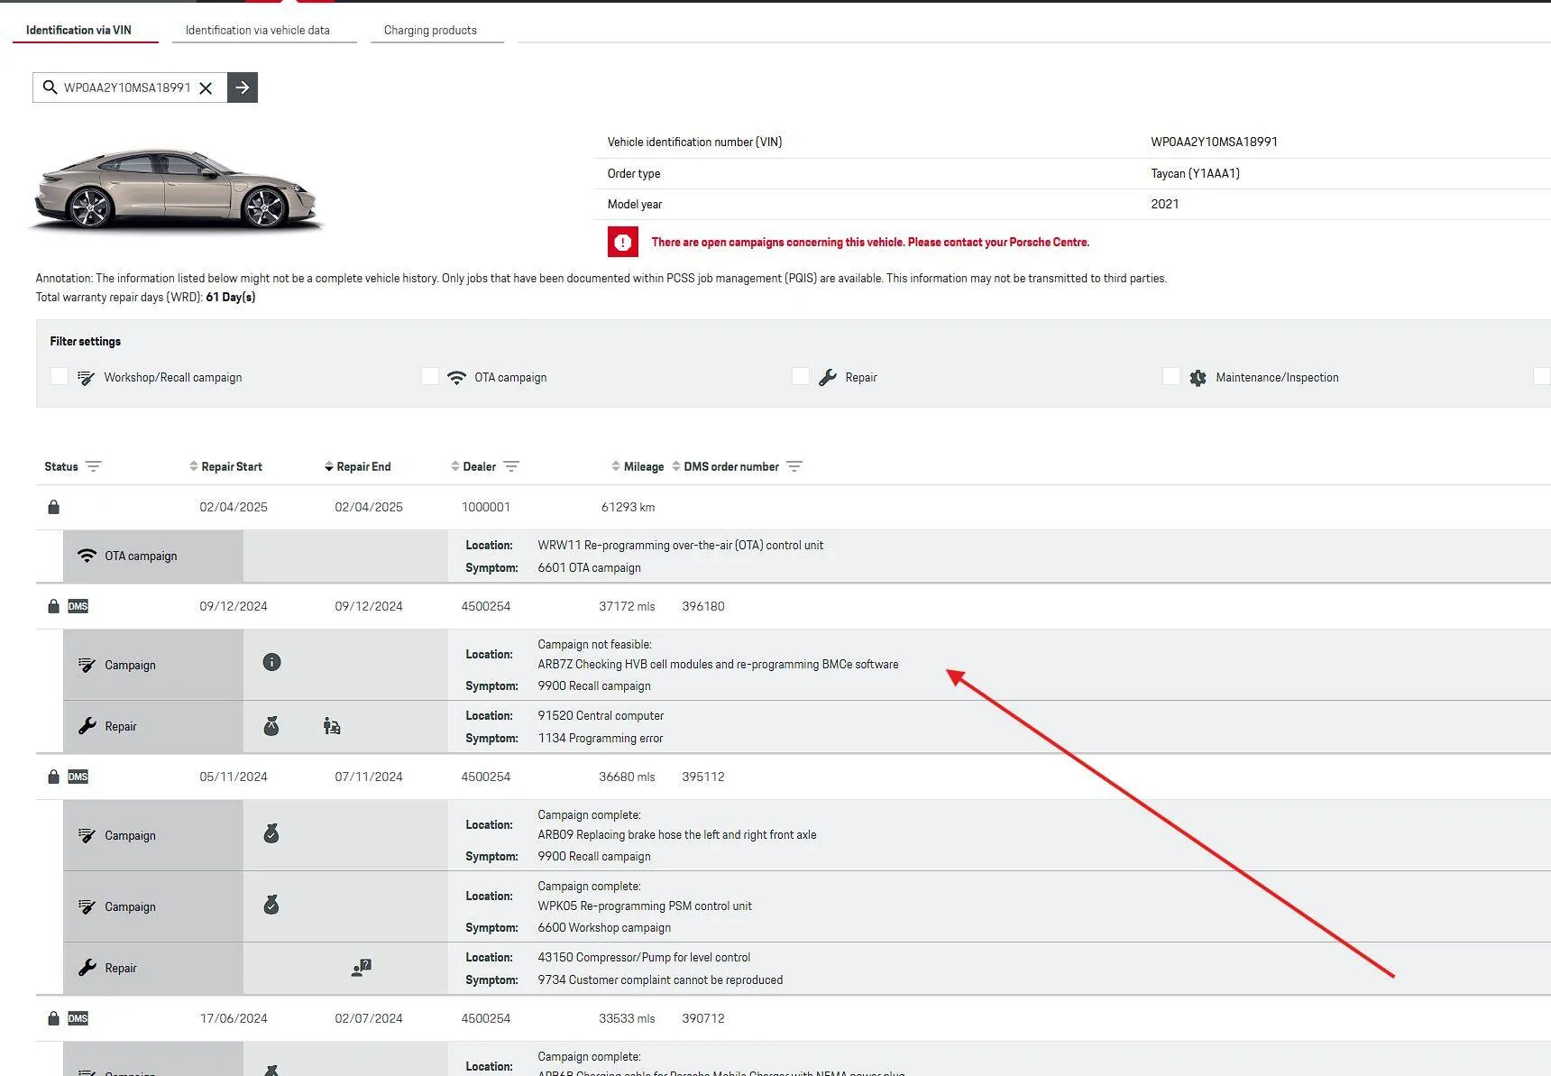Screen dimensions: 1551x1076
Task: Enable the Maintenance/Inspection filter checkbox
Action: coord(1171,376)
